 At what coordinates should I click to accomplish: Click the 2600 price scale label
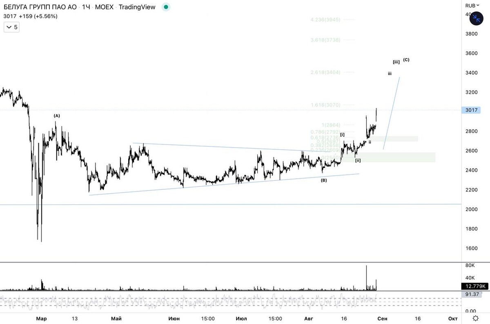[x=472, y=151]
